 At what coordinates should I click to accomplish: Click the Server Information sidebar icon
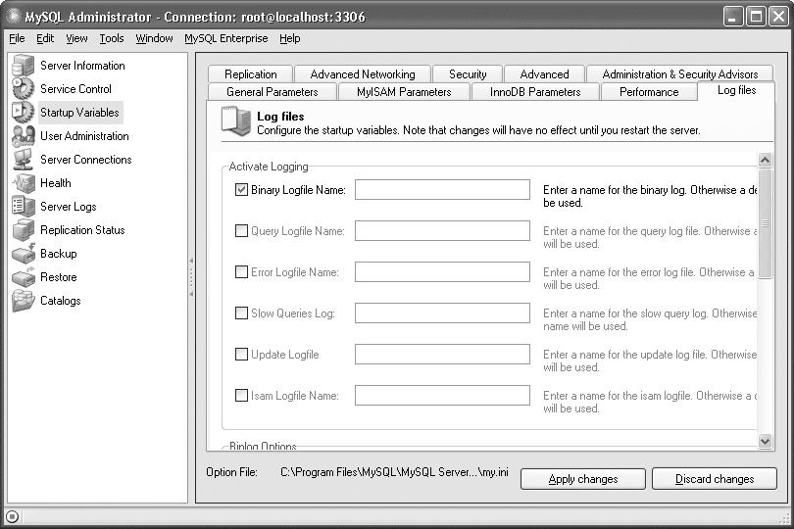[23, 66]
